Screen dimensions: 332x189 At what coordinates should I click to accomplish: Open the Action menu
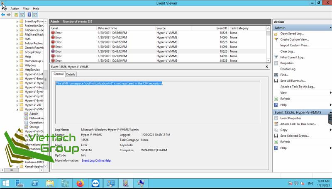click(15, 9)
